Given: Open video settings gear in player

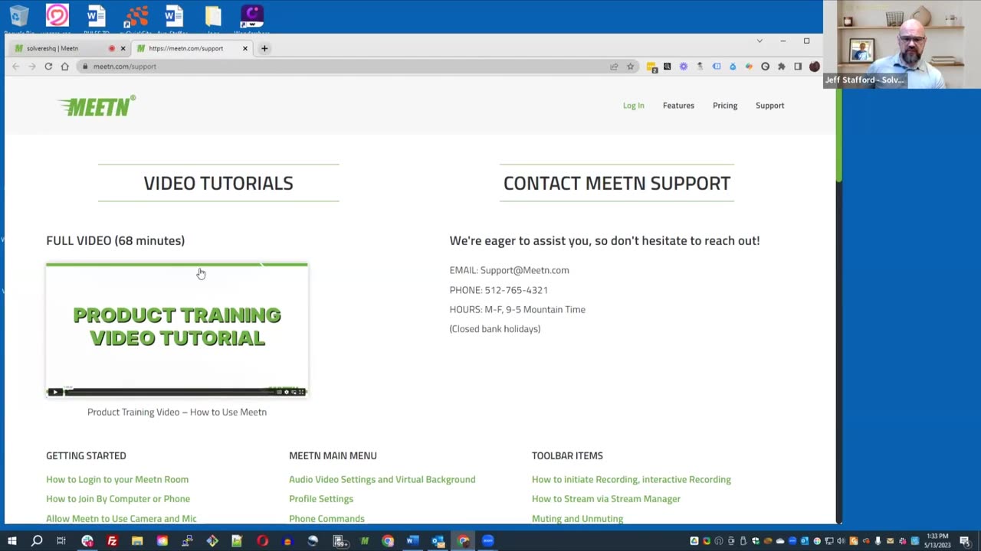Looking at the screenshot, I should 287,392.
